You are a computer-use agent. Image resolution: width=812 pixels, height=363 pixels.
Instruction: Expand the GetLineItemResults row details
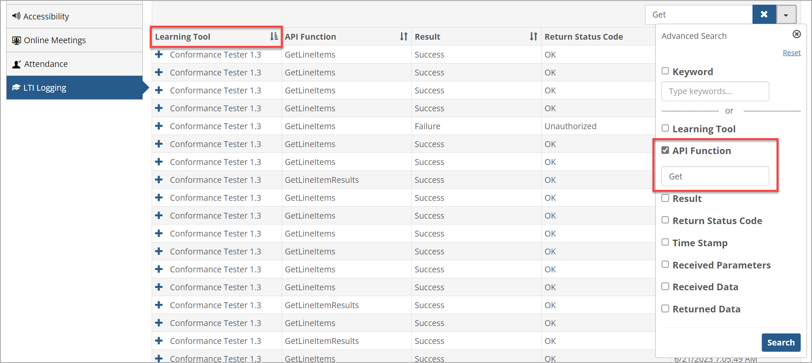click(159, 180)
